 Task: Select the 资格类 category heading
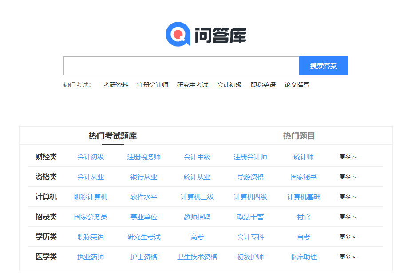click(x=46, y=177)
